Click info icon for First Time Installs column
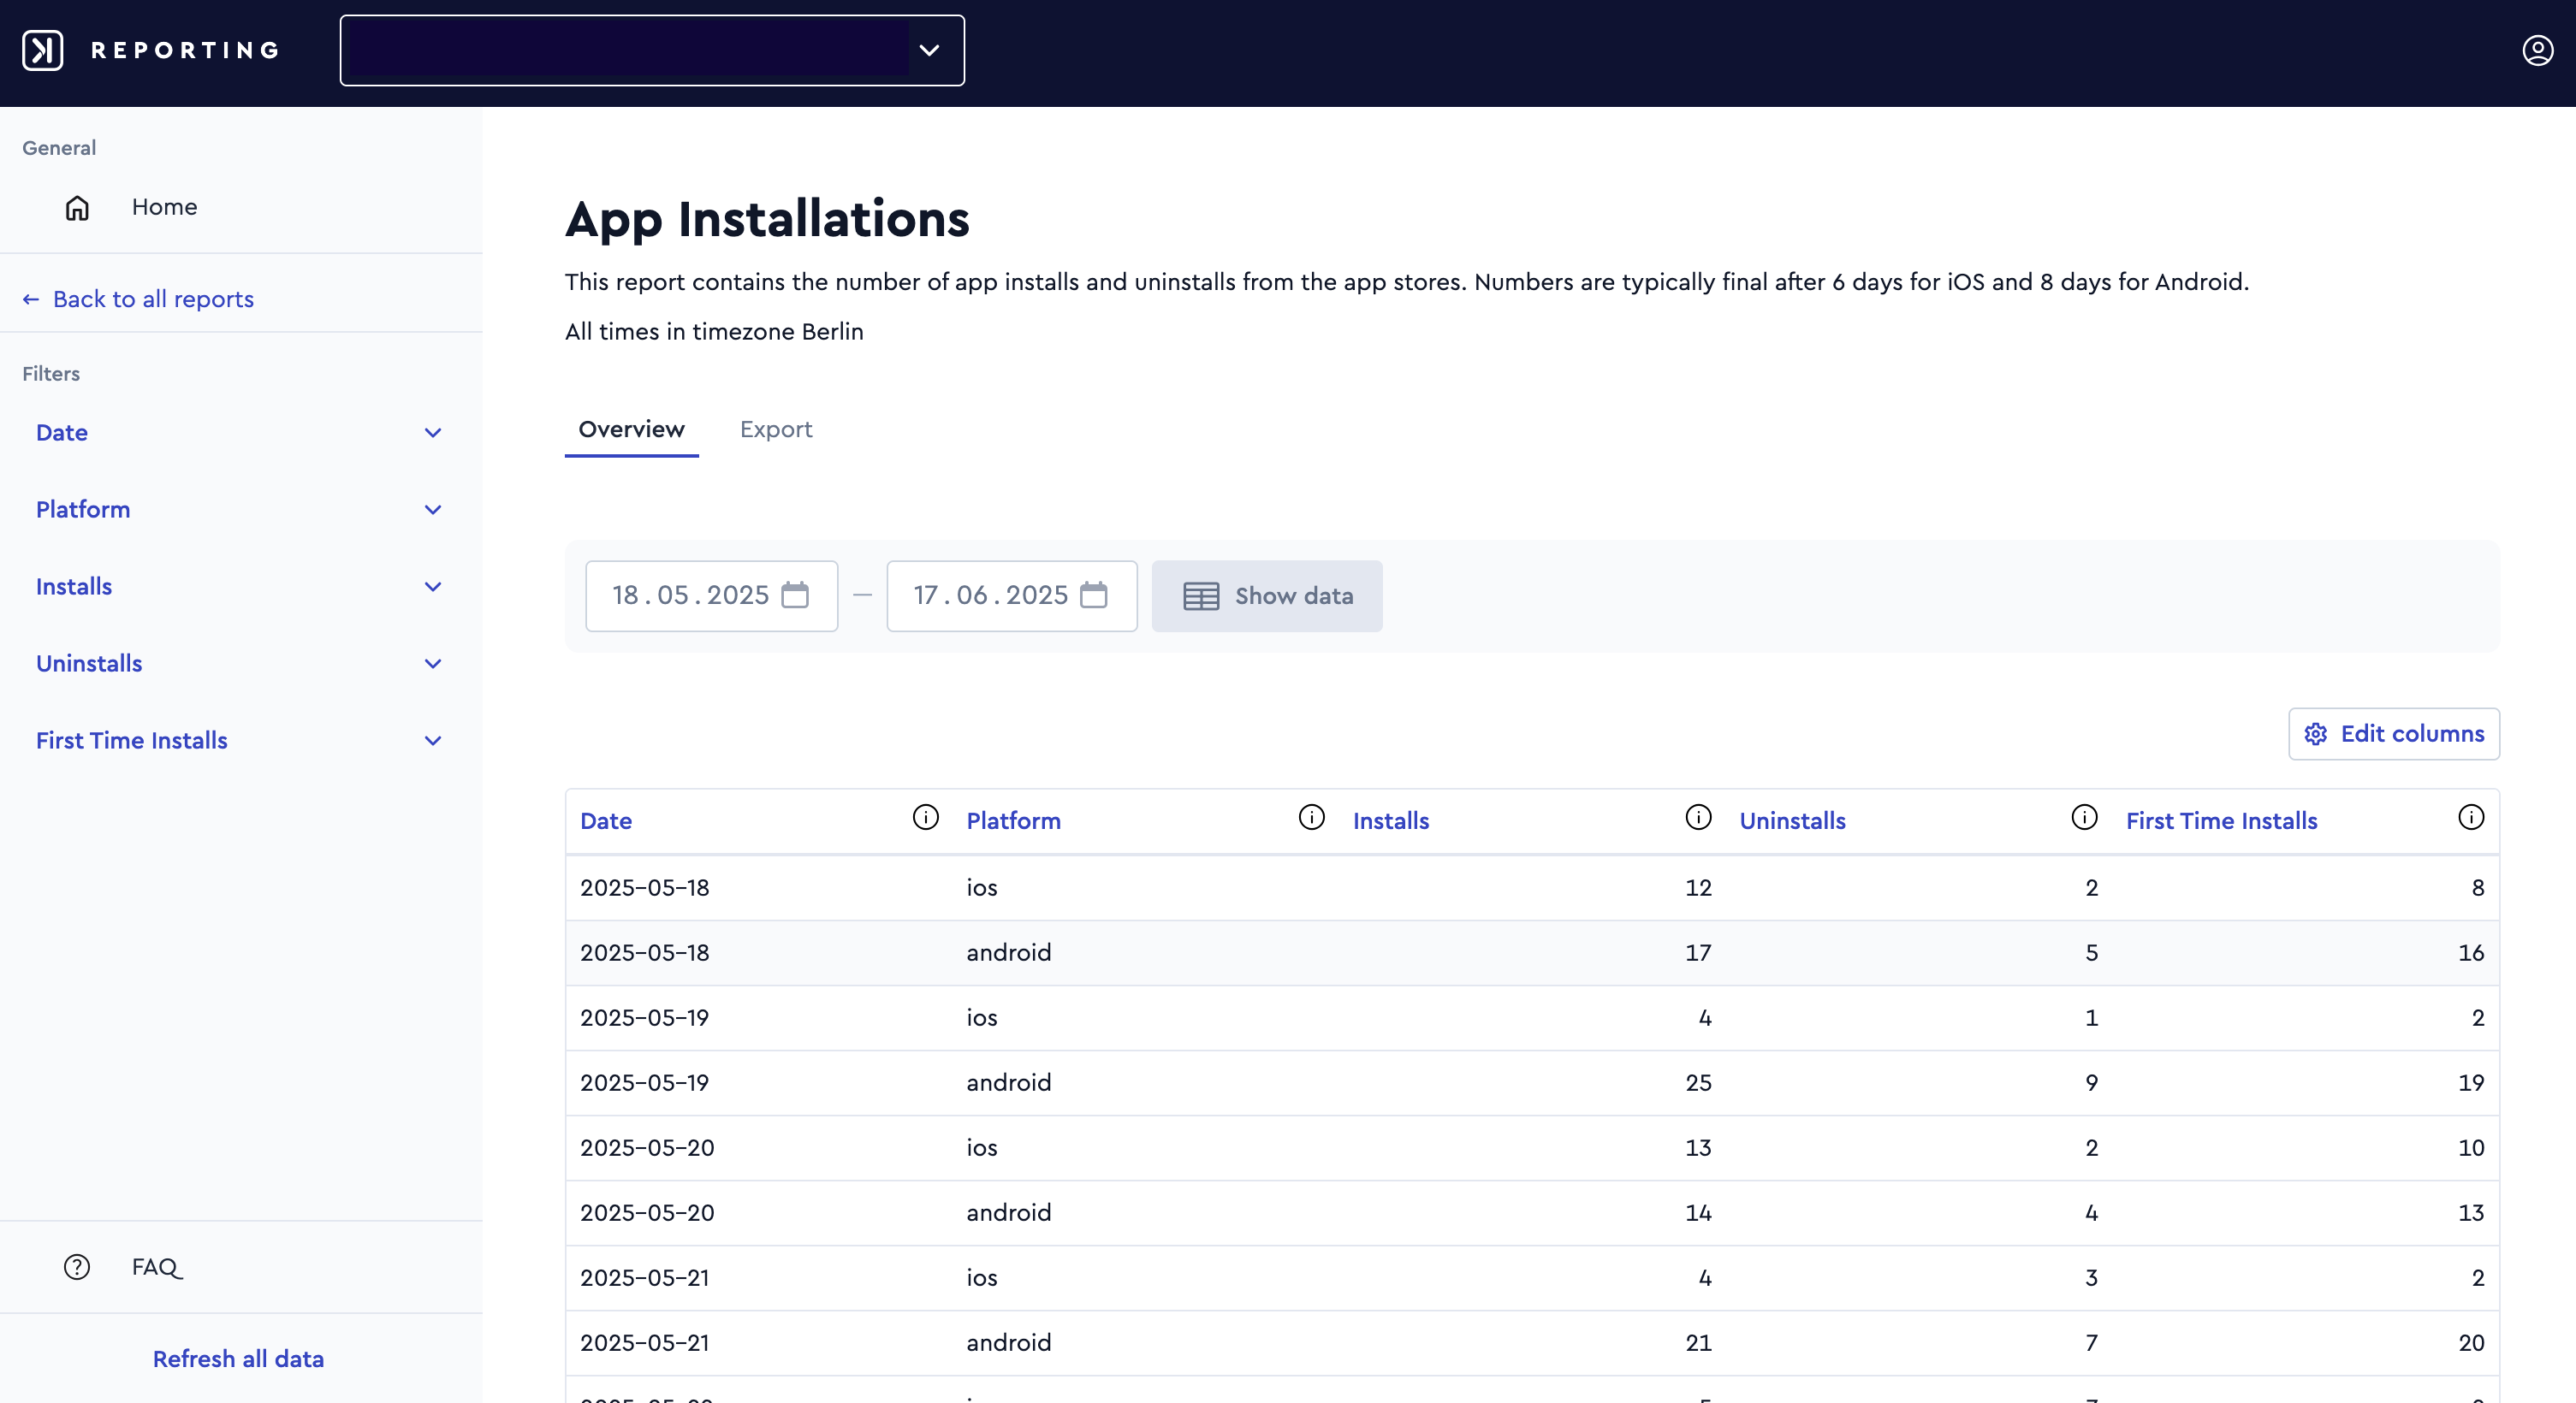This screenshot has height=1403, width=2576. tap(2470, 817)
